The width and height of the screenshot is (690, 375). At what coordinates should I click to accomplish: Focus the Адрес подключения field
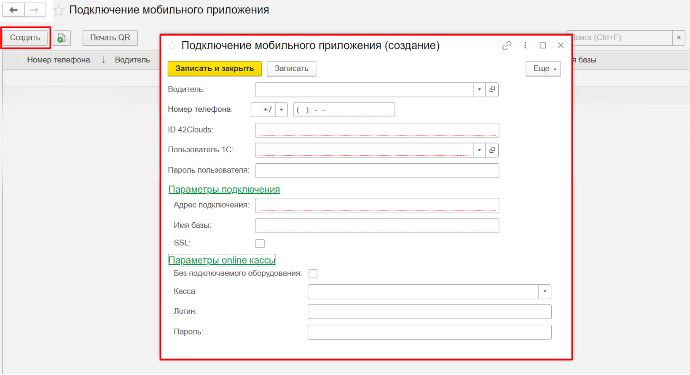coord(377,206)
